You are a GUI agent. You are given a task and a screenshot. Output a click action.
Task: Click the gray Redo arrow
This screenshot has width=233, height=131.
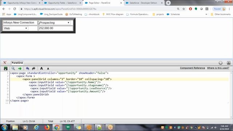33,68
